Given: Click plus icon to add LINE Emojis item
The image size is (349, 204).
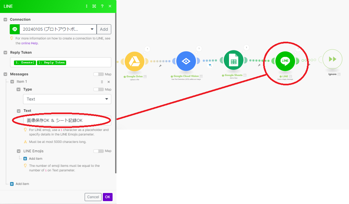Looking at the screenshot, I should (x=25, y=158).
